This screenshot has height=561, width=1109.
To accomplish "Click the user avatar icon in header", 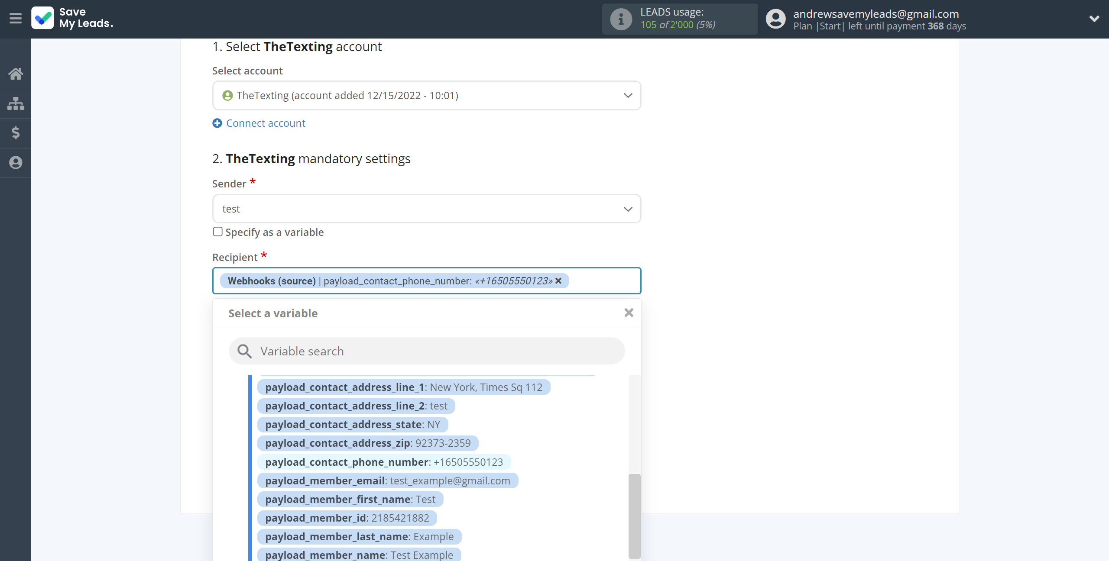I will (x=775, y=19).
